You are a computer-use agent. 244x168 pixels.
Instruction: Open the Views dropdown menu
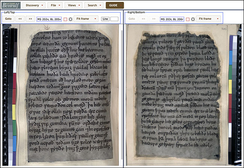pos(74,5)
